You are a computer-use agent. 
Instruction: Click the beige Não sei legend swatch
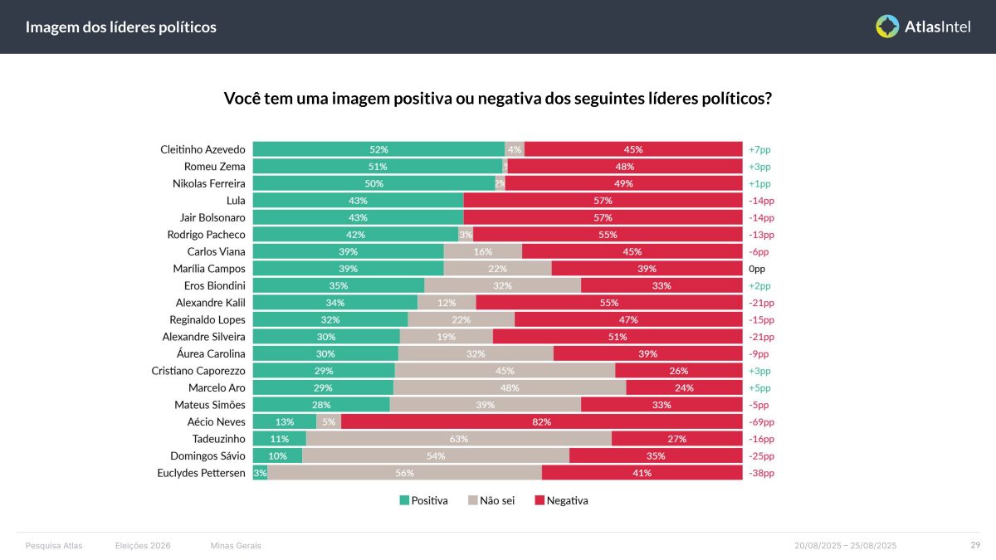click(x=473, y=500)
